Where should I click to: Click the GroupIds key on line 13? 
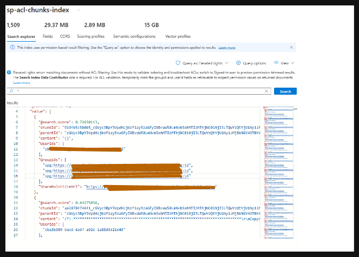[49, 160]
